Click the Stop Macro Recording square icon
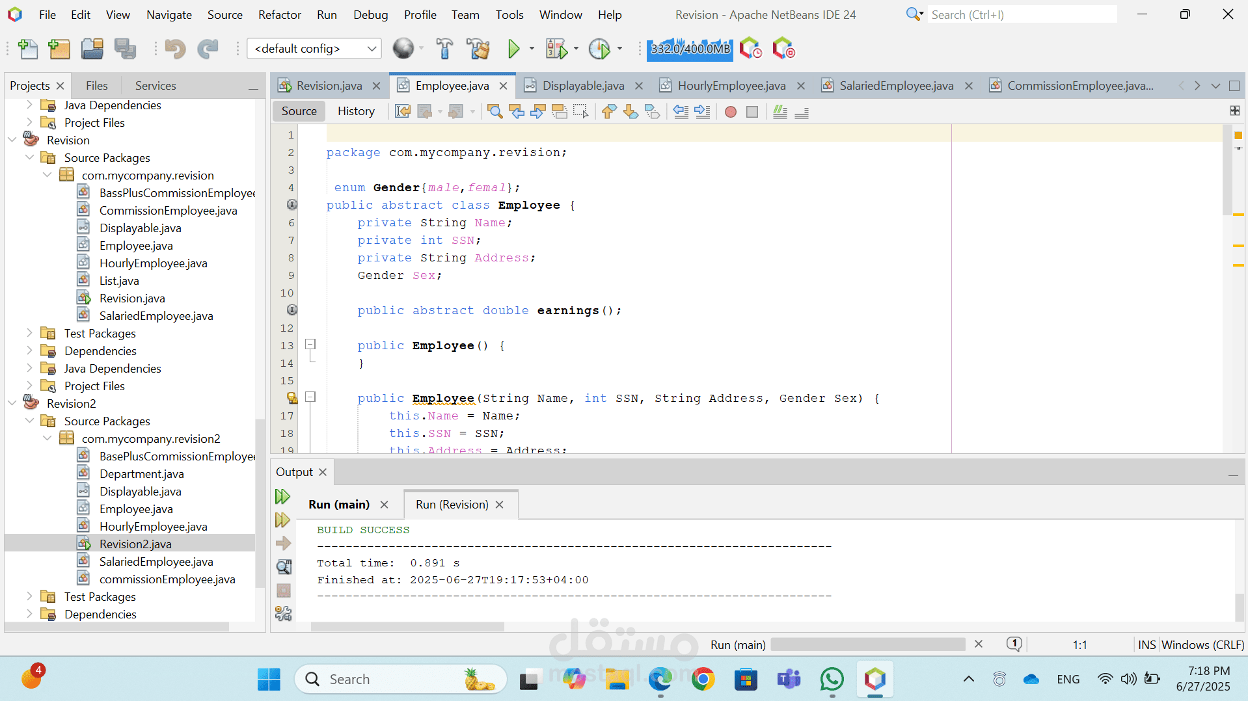1248x701 pixels. click(x=752, y=112)
